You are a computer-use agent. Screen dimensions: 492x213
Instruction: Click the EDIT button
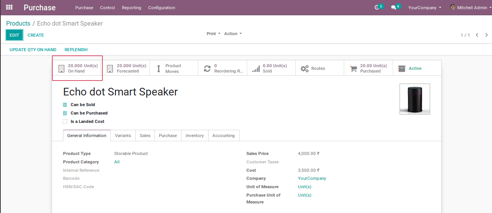point(15,35)
